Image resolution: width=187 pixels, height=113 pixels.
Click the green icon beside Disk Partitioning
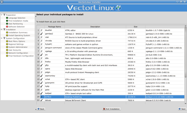click(7, 24)
